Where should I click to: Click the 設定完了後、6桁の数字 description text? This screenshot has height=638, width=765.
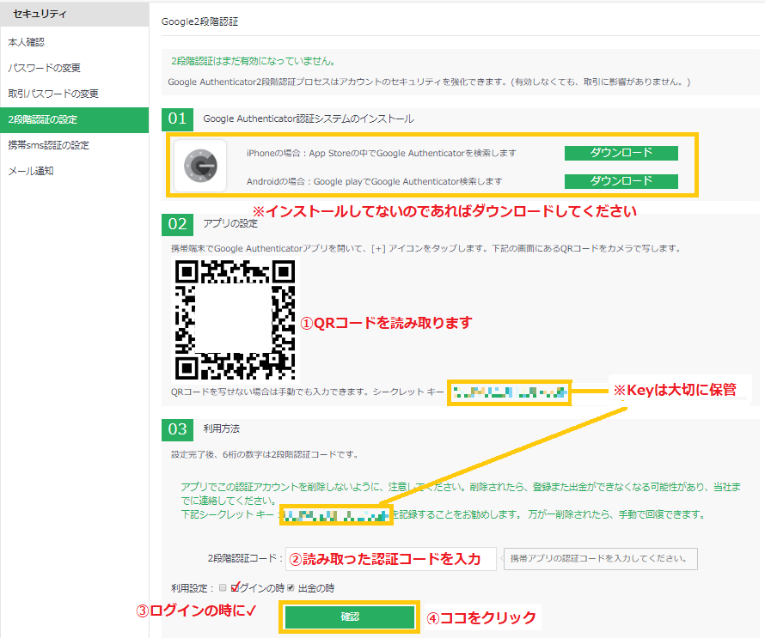(x=266, y=455)
